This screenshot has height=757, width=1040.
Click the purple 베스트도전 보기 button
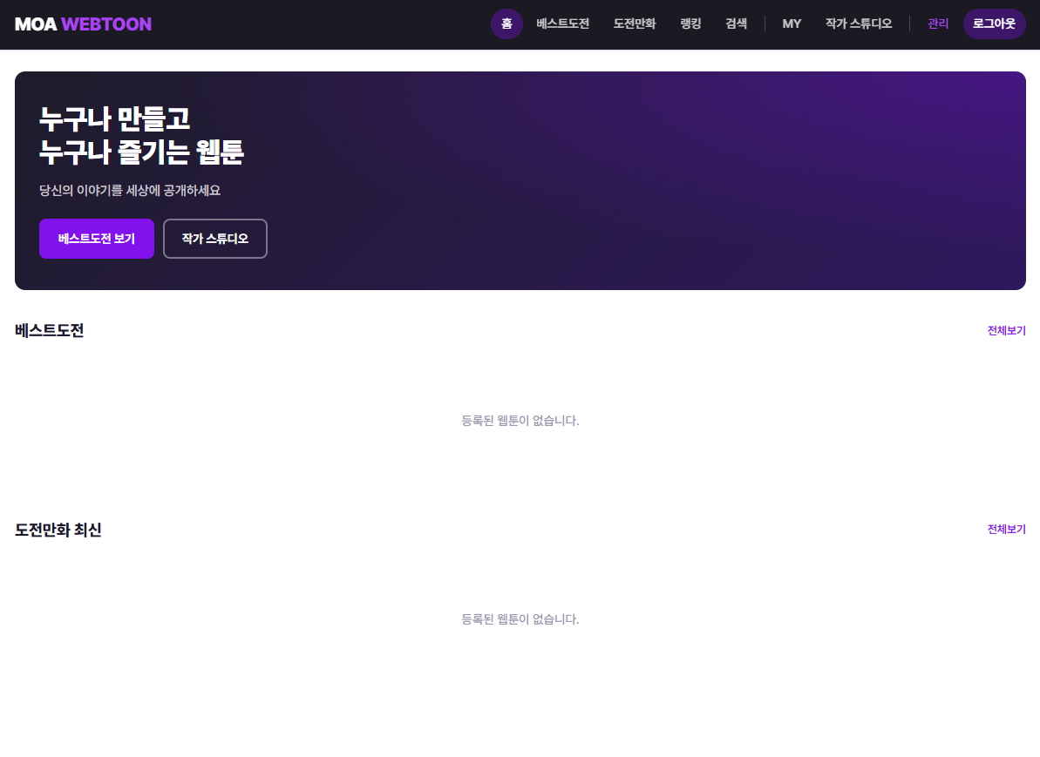click(x=96, y=238)
